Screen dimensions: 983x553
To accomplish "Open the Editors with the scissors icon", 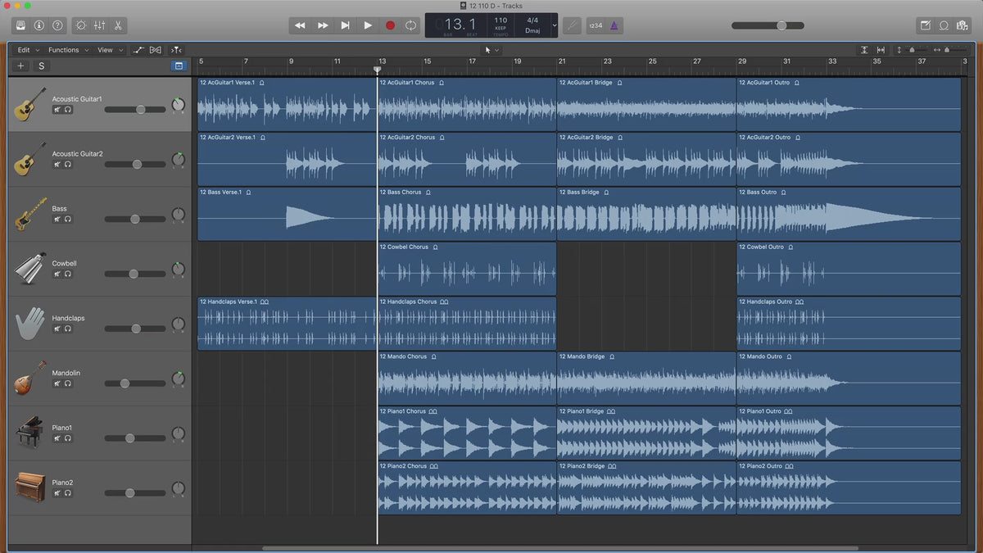I will point(118,25).
